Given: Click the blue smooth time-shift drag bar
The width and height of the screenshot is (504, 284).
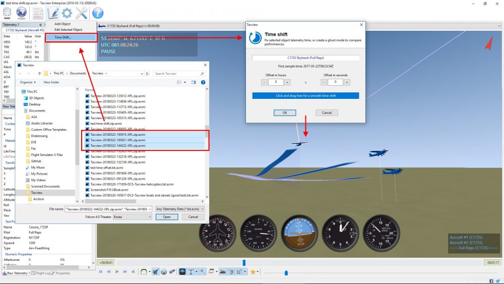Looking at the screenshot, I should [x=305, y=95].
